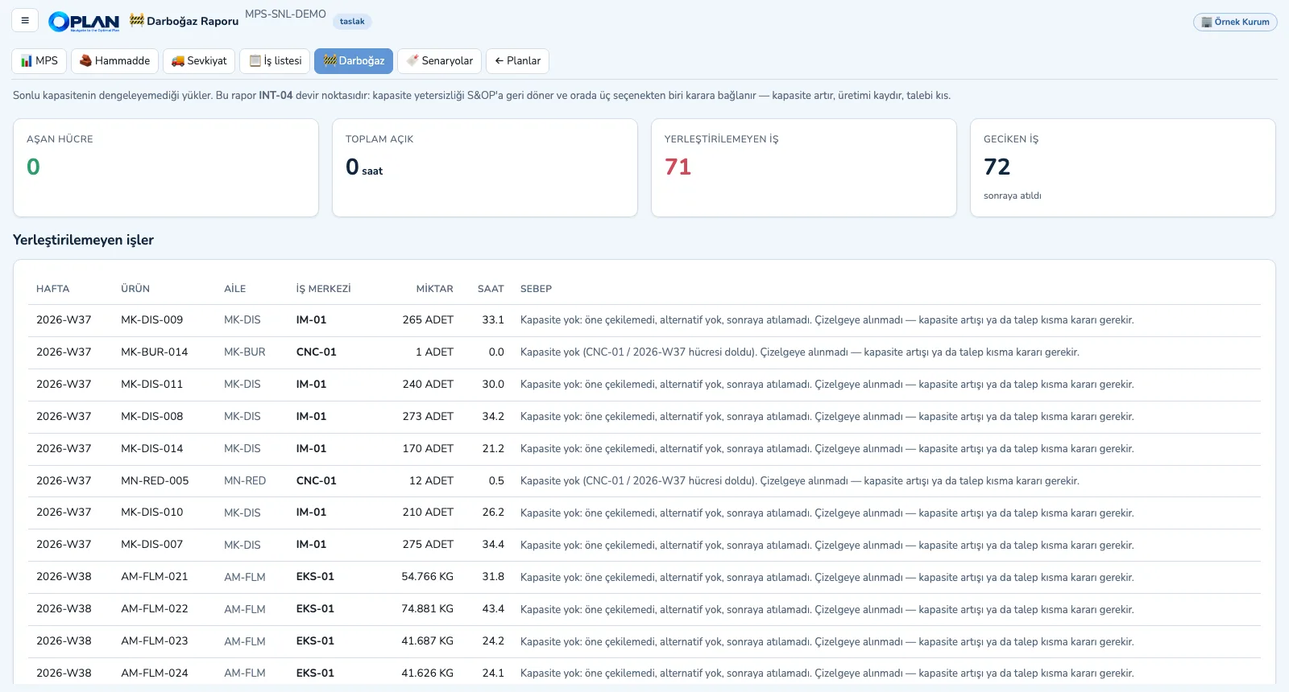Screen dimensions: 1289x692
Task: Click the İş listesi list icon
Action: 255,61
